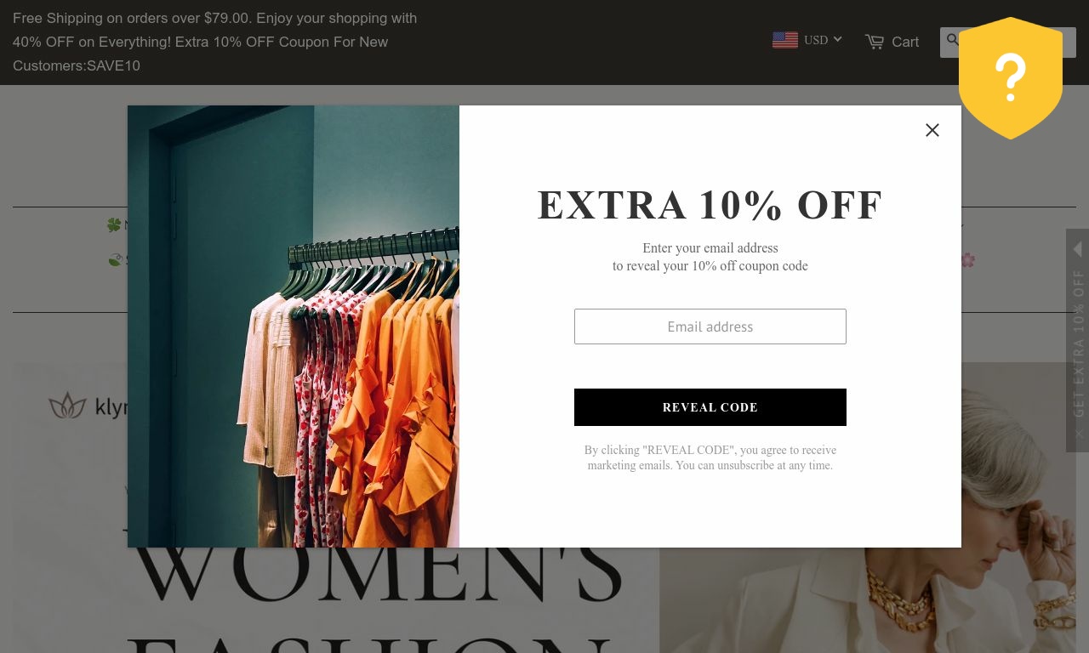This screenshot has height=653, width=1089.
Task: Click the US flag currency icon
Action: [785, 40]
